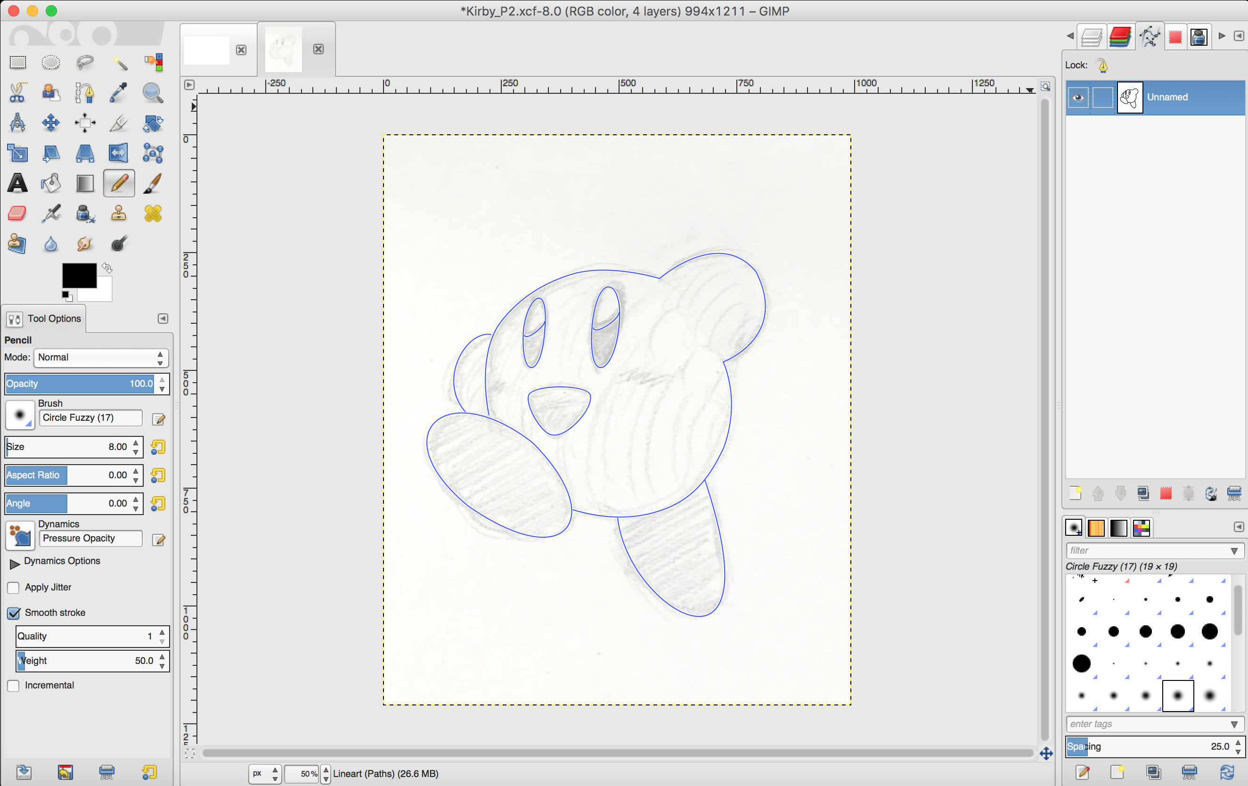Select the Crop tool

[119, 123]
